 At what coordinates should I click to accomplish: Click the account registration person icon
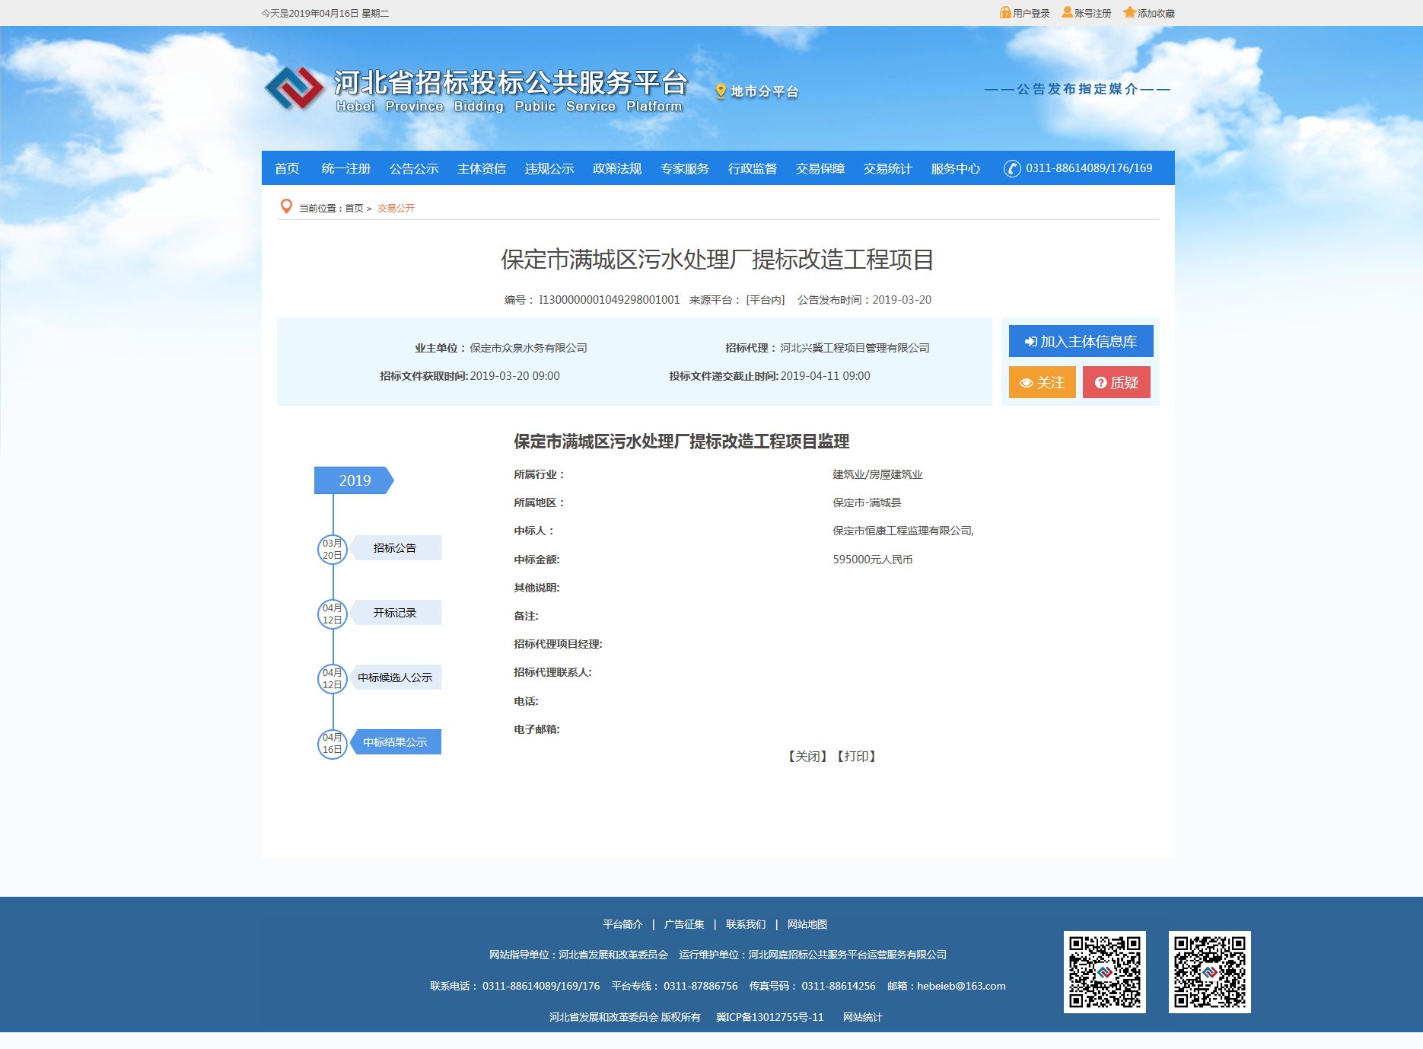[1067, 13]
